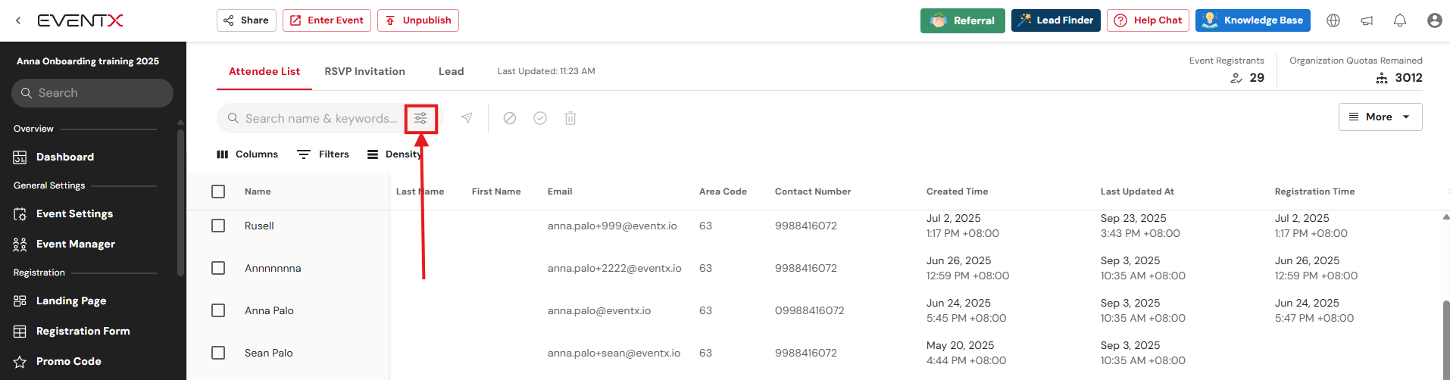
Task: Open the notifications bell icon
Action: (x=1400, y=20)
